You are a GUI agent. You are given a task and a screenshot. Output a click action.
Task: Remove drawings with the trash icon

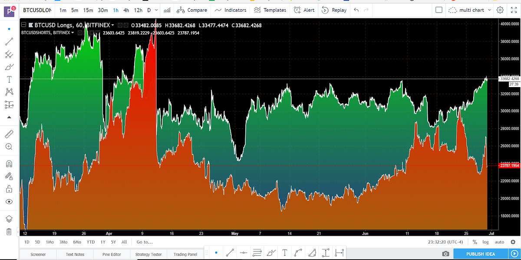point(9,231)
